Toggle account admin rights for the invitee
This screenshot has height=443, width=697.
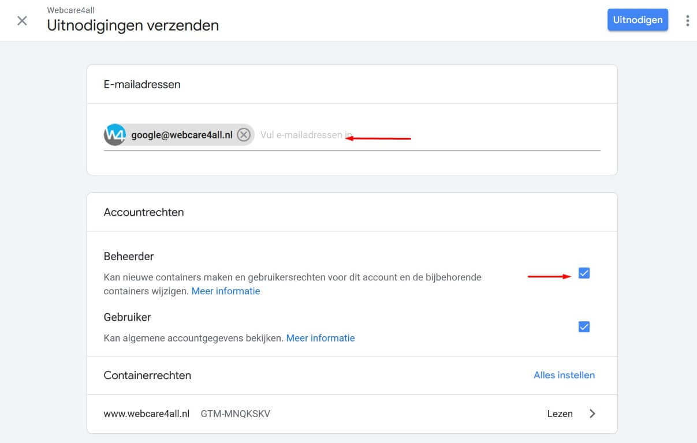tap(584, 273)
